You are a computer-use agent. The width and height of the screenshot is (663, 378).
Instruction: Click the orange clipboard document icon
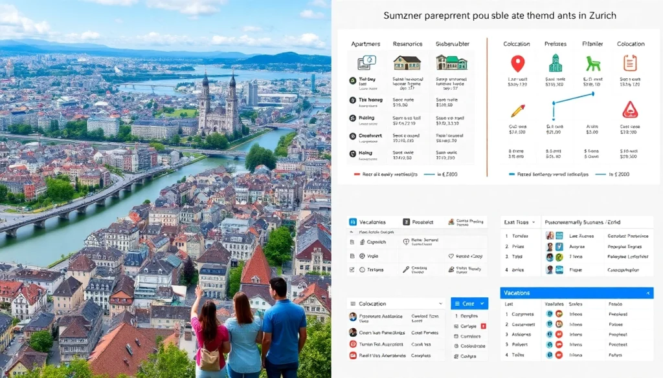tap(630, 63)
